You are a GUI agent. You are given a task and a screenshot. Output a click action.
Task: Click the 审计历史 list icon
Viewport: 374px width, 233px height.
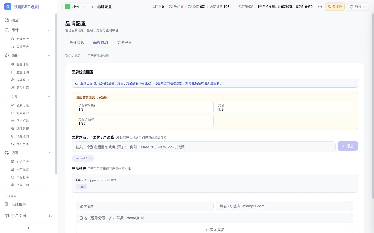pos(13,47)
